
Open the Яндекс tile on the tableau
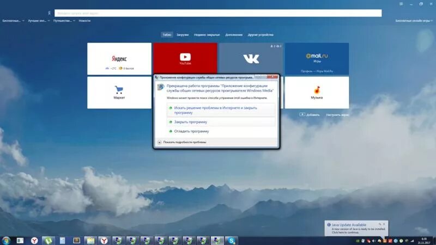click(x=119, y=59)
